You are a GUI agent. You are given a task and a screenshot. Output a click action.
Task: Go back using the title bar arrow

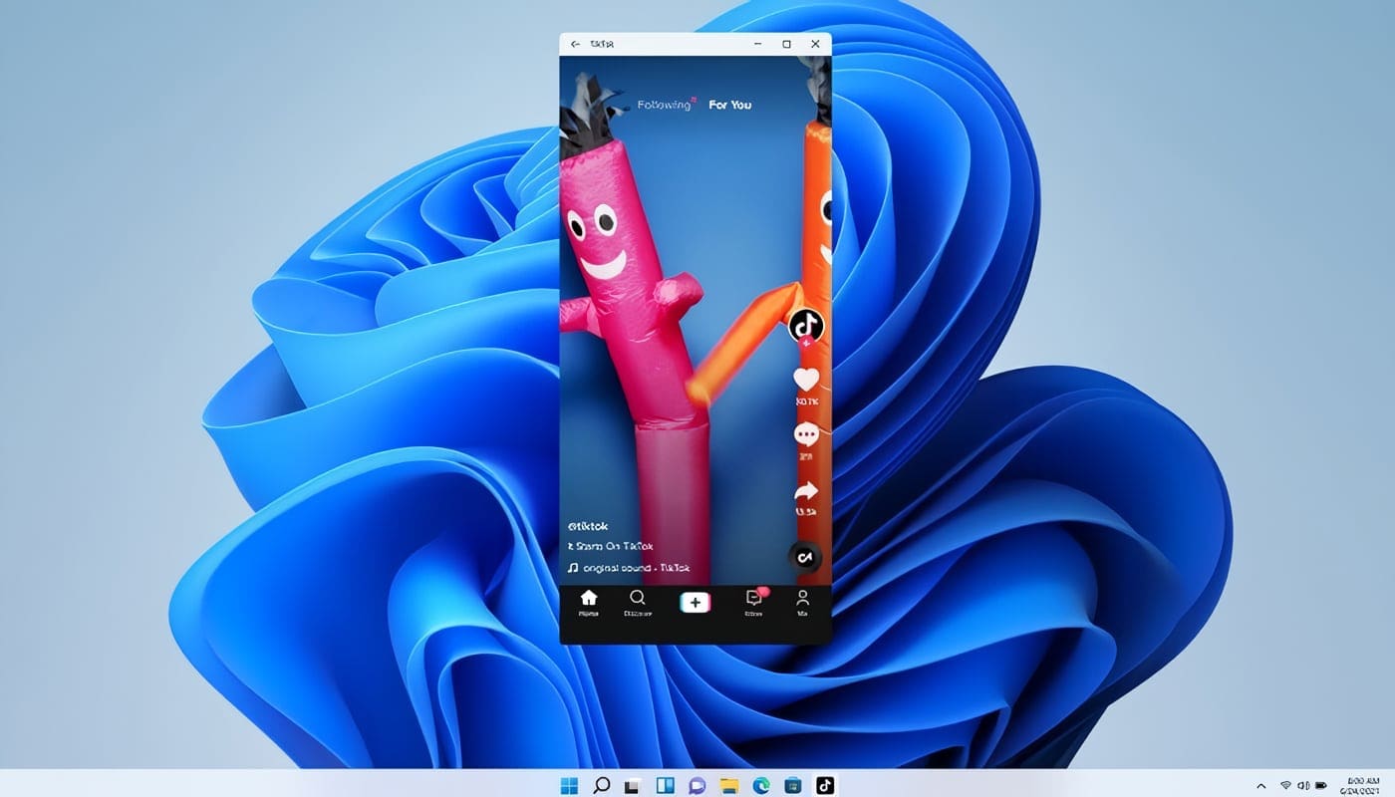(575, 44)
